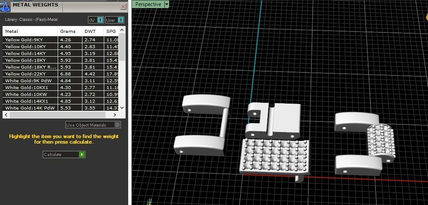
Task: Select the pavé-set cylinder roller in viewport
Action: coord(381,142)
